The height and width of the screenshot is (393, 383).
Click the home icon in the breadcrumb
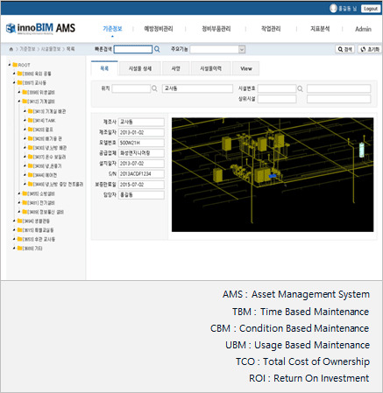pos(11,49)
